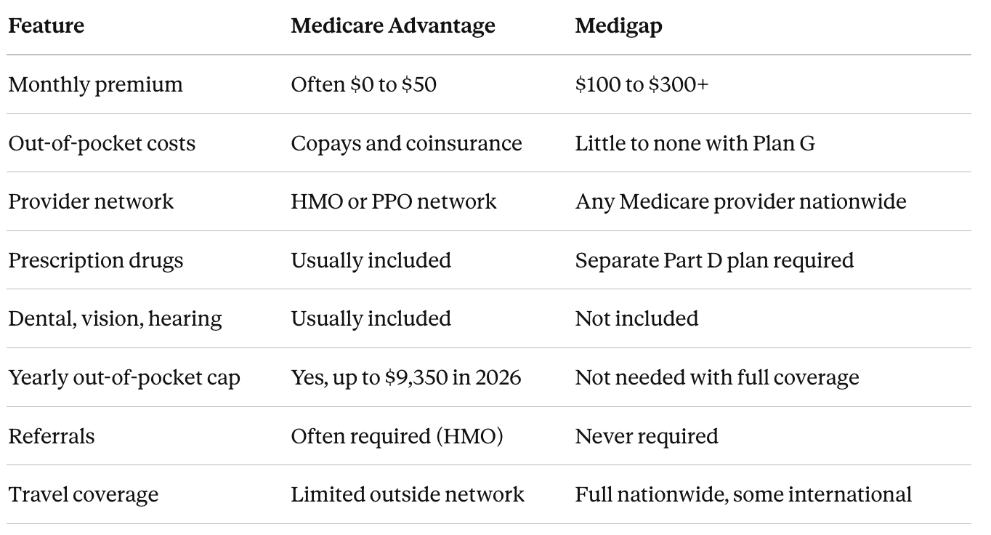
Task: Select the Monthly premium row label
Action: click(95, 85)
